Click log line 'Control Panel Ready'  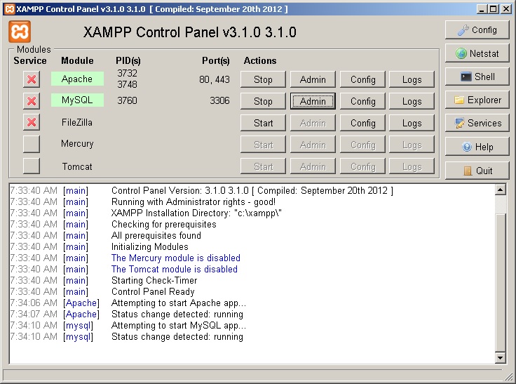pyautogui.click(x=153, y=291)
